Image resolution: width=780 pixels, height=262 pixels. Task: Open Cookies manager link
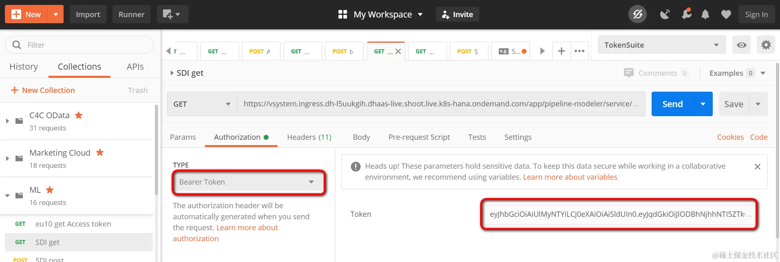coord(730,137)
